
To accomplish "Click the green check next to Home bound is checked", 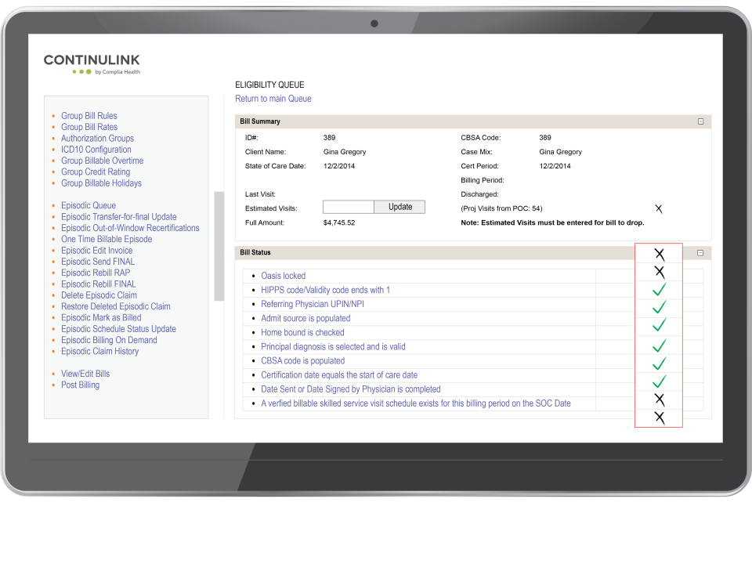I will pos(659,324).
